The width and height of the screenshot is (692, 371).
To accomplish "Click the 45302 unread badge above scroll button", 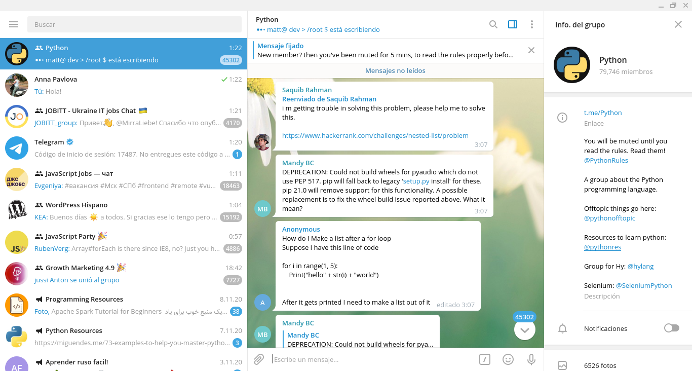I will tap(525, 317).
